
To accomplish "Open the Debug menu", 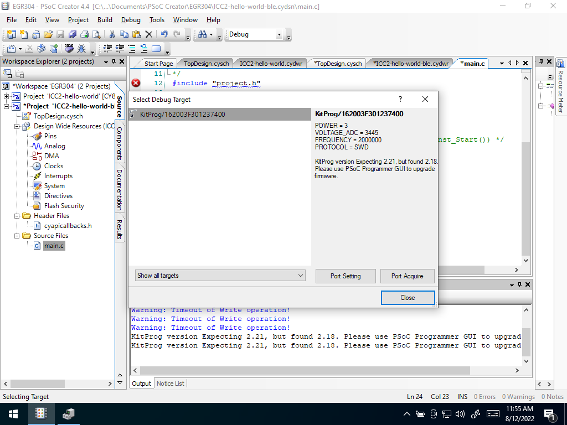I will (131, 20).
